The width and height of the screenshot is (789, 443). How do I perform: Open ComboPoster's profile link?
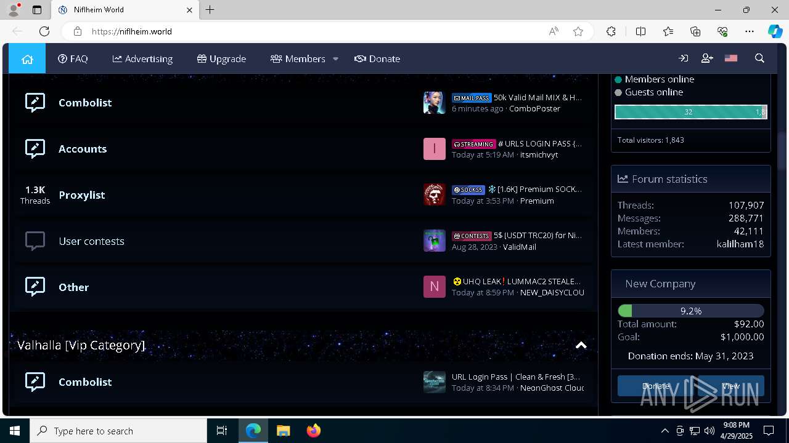(x=534, y=108)
